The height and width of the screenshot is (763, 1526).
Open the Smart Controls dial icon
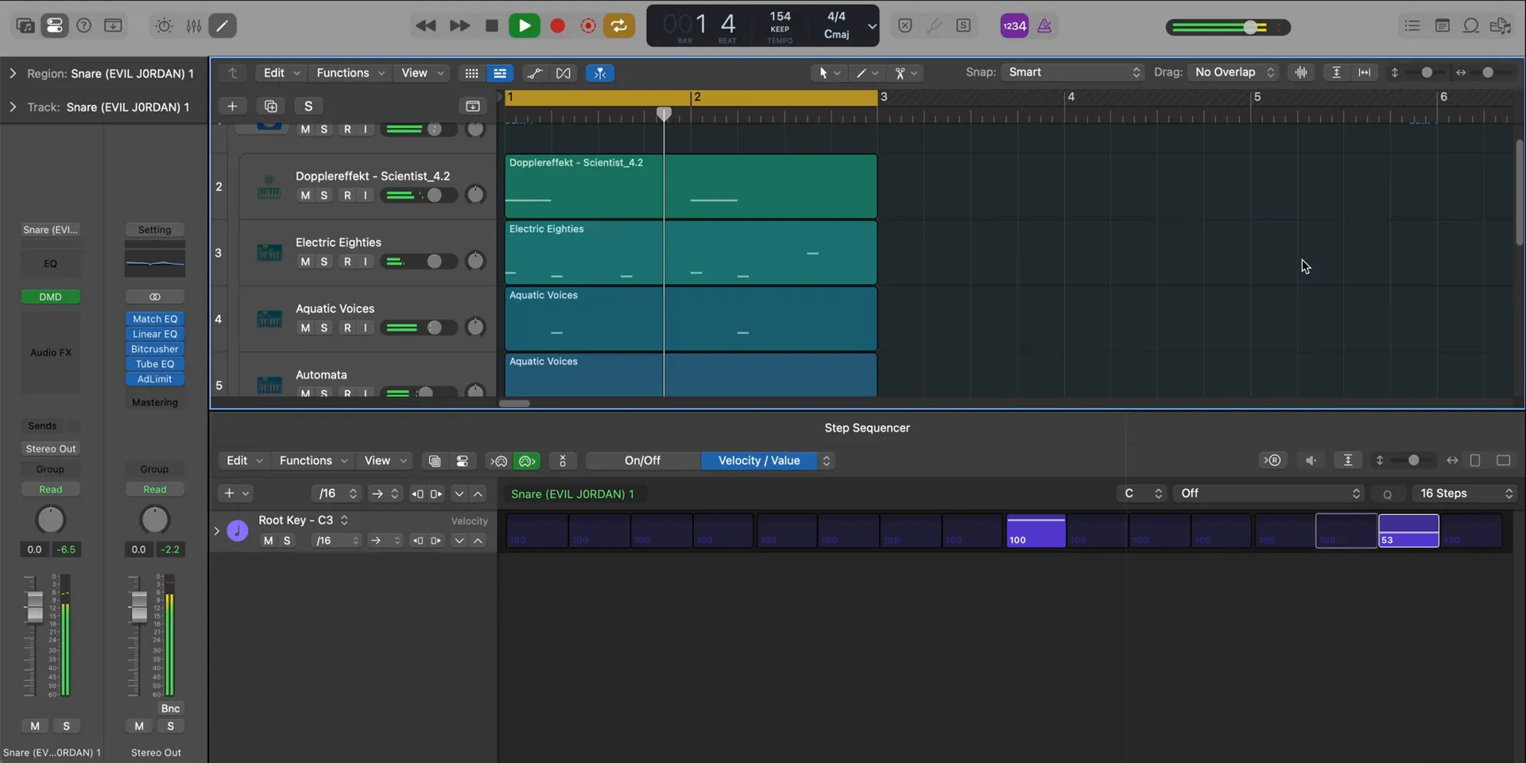click(x=164, y=25)
